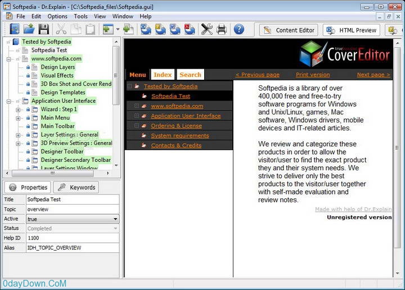Toggle the open padlock on Softpedia Test
Image resolution: width=405 pixels, height=290 pixels.
point(18,51)
